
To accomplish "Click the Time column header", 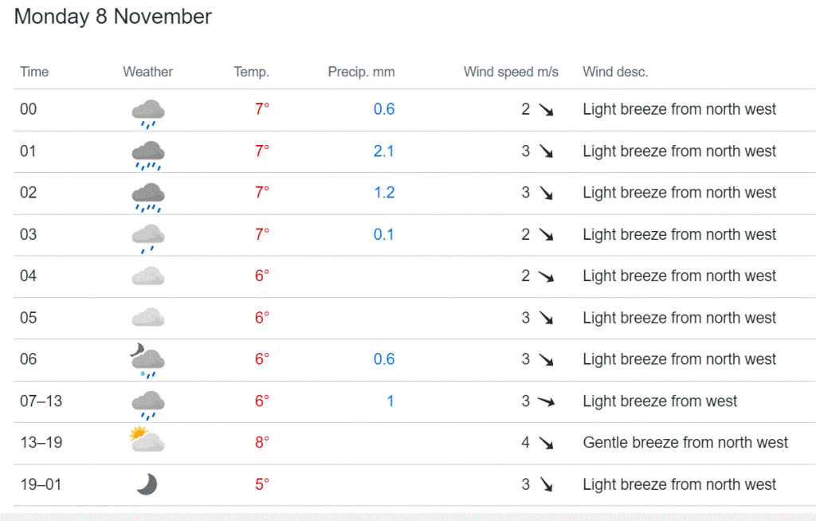I will tap(34, 72).
